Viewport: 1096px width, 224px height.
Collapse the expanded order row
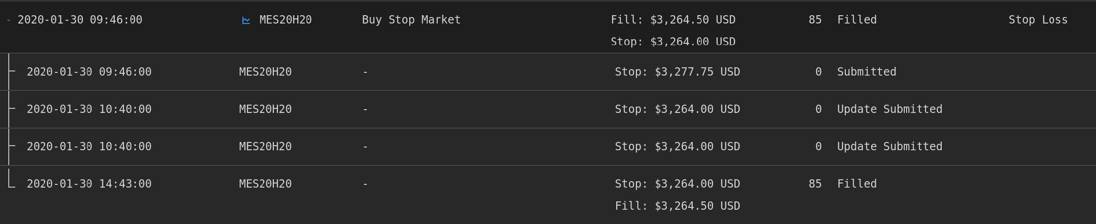click(x=9, y=20)
